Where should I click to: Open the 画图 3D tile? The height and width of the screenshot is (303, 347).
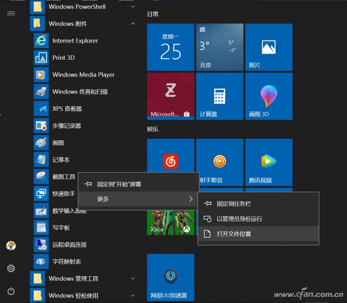(269, 96)
